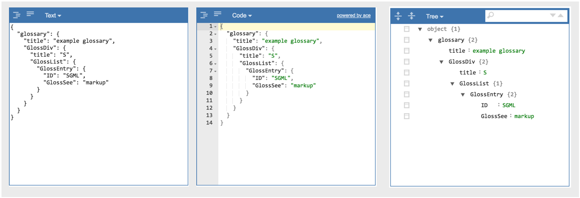Go to previous search result arrow

pyautogui.click(x=561, y=15)
